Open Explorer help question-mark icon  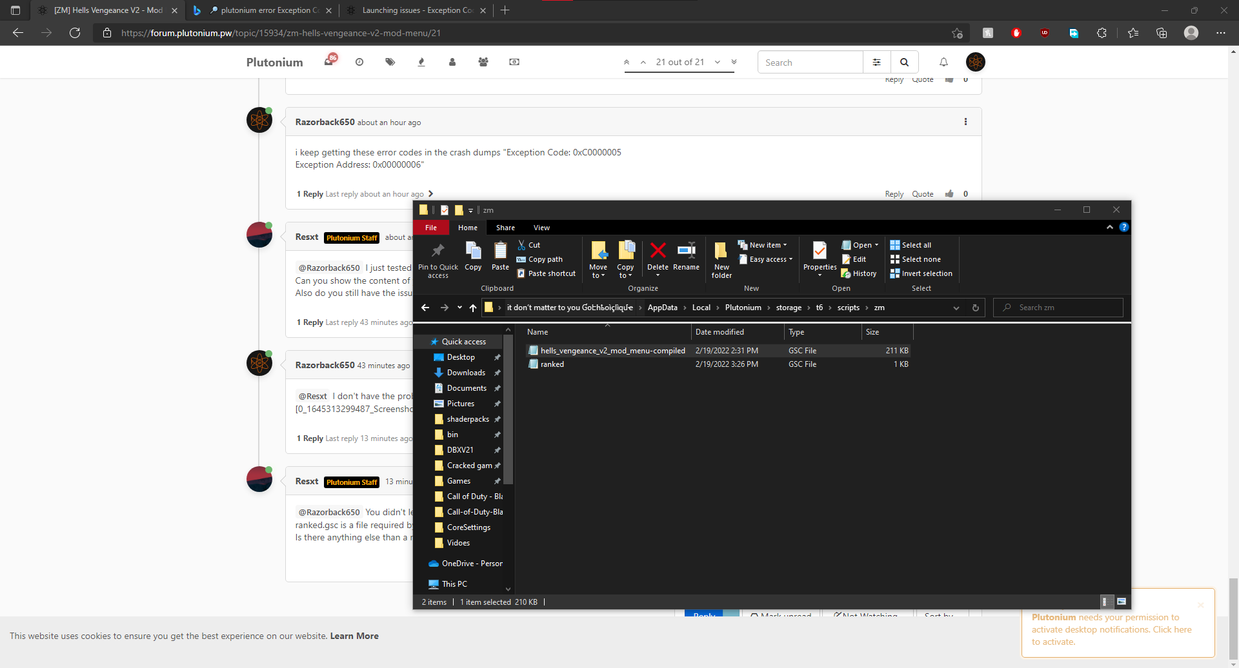(1124, 227)
